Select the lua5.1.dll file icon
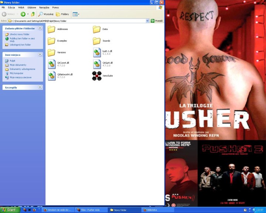Image resolution: width=266 pixels, height=213 pixels. pyautogui.click(x=97, y=53)
